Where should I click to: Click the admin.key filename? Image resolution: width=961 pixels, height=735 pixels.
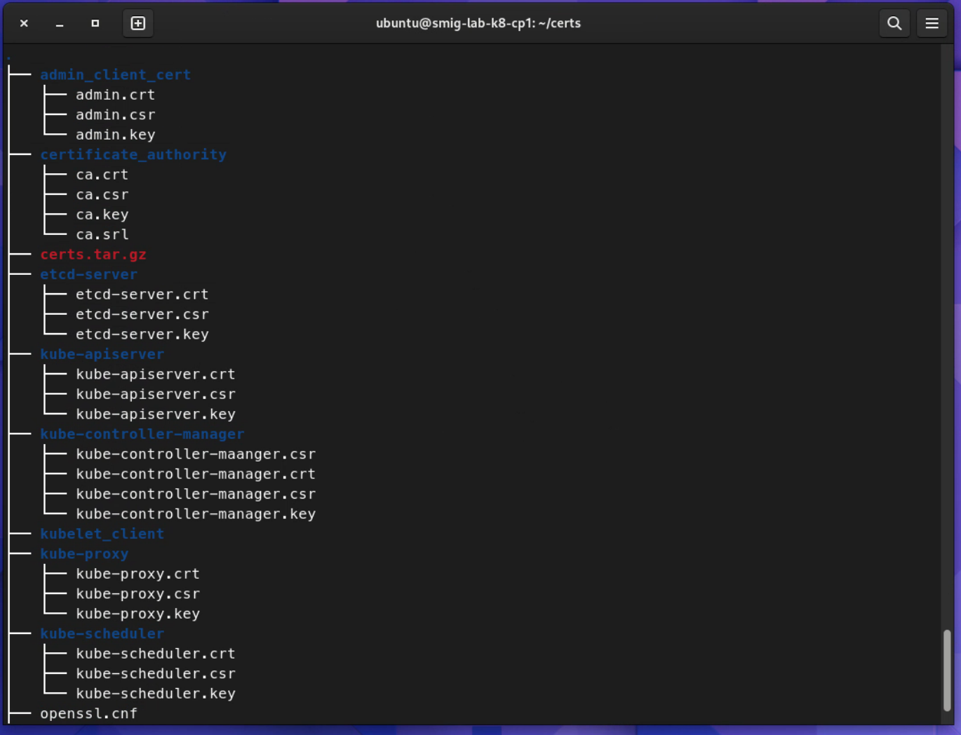115,135
